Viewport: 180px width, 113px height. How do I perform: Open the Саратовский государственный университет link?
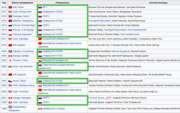[x=56, y=67]
